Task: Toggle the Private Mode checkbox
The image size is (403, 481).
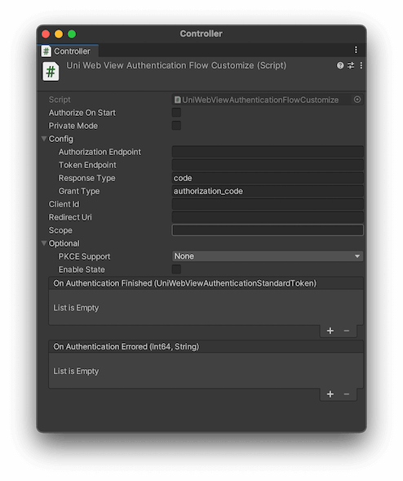Action: (176, 126)
